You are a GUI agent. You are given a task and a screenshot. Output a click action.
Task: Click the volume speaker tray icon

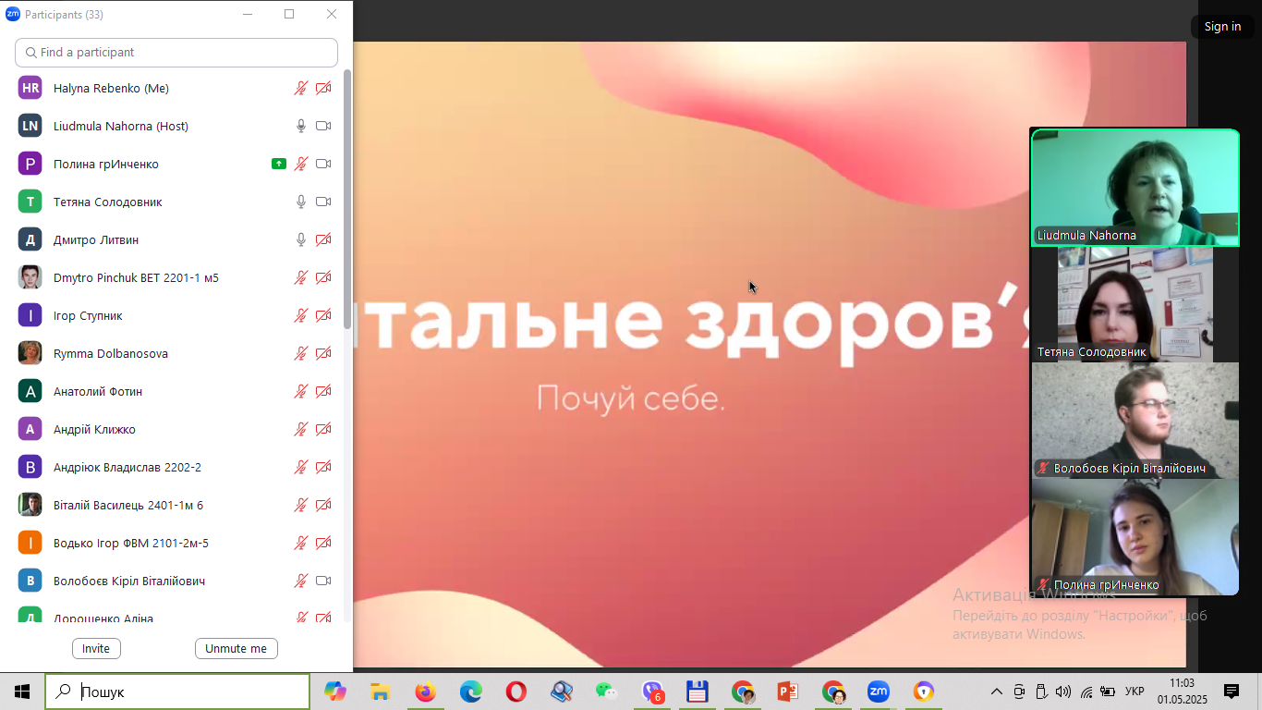pyautogui.click(x=1063, y=692)
